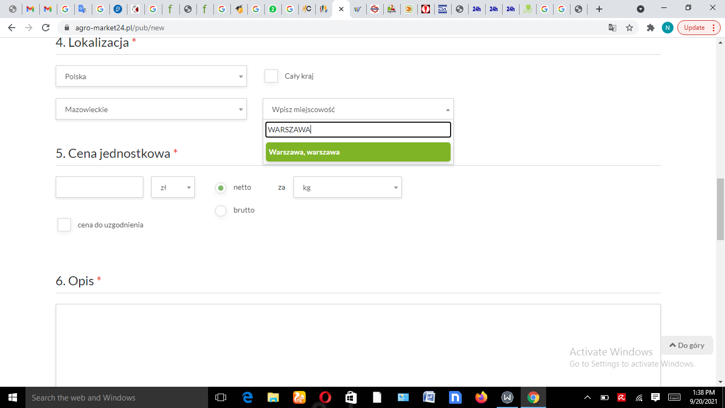
Task: Select the "brutto" radio button
Action: (221, 211)
